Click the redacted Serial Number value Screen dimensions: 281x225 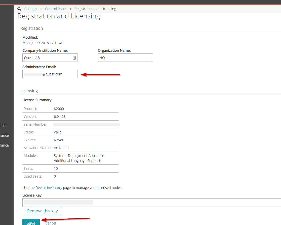tap(86, 124)
